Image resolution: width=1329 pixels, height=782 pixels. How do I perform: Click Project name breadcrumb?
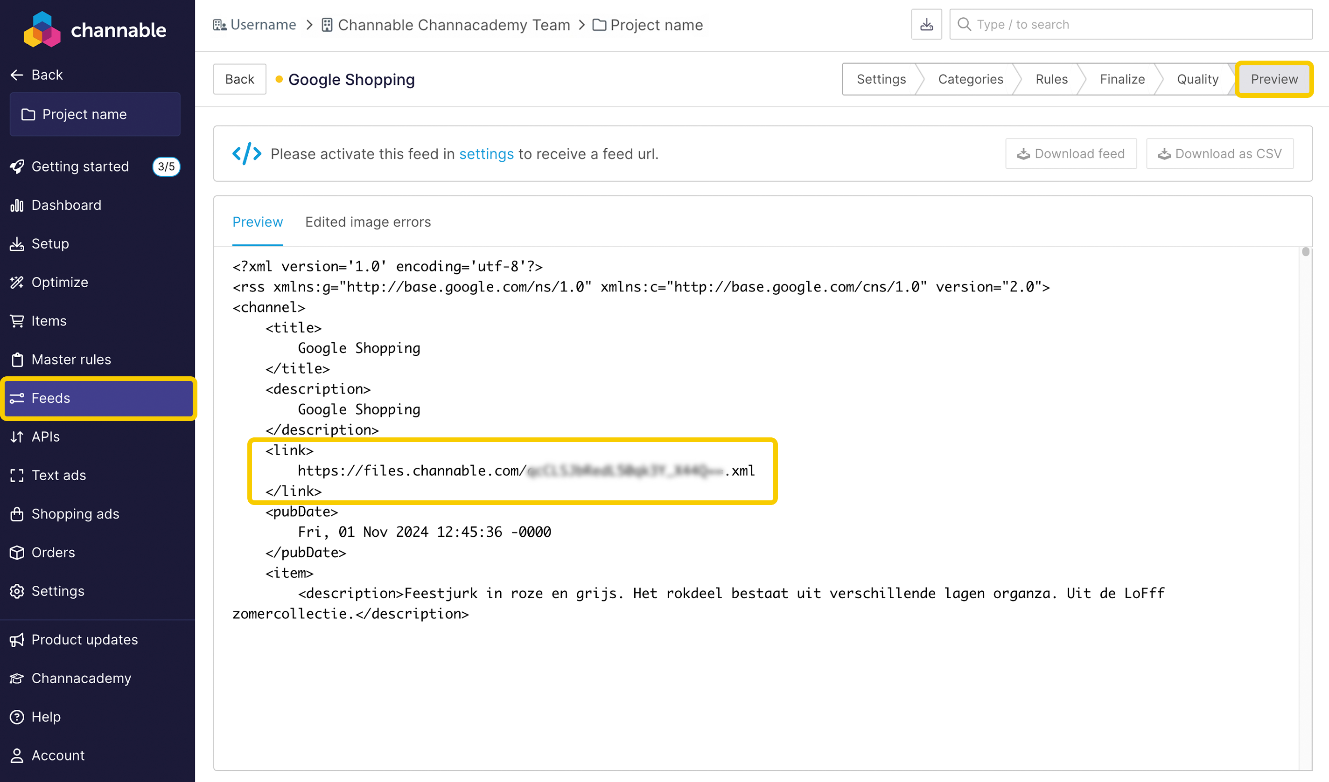(648, 25)
